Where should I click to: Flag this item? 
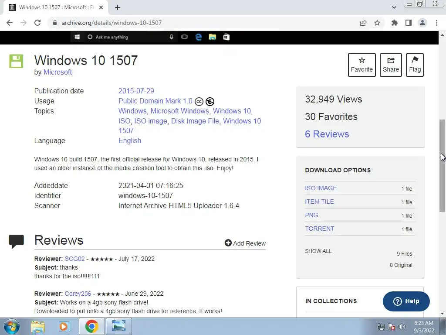tap(415, 65)
